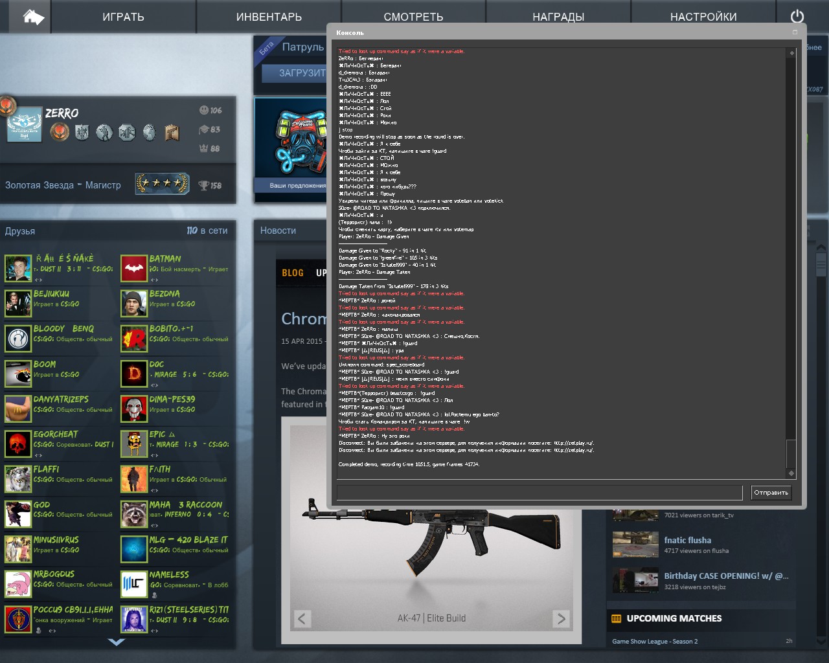Open the НАСТРОЙКИ menu
Viewport: 829px width, 663px height.
click(703, 17)
